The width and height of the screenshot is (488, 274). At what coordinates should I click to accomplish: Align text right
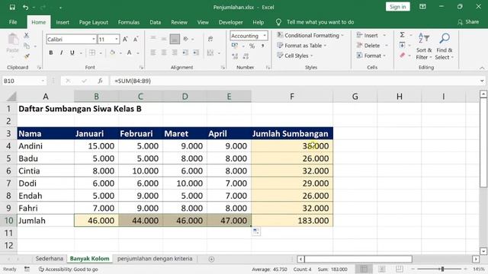[175, 53]
